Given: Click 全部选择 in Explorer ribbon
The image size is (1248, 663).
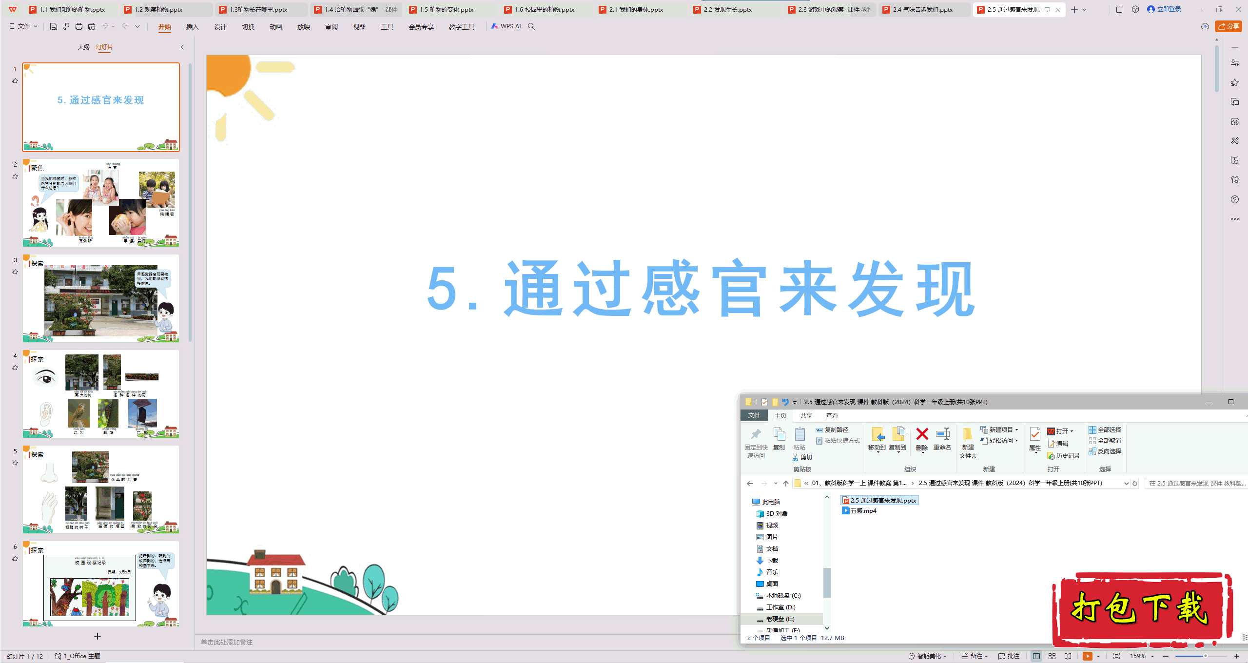Looking at the screenshot, I should coord(1105,430).
